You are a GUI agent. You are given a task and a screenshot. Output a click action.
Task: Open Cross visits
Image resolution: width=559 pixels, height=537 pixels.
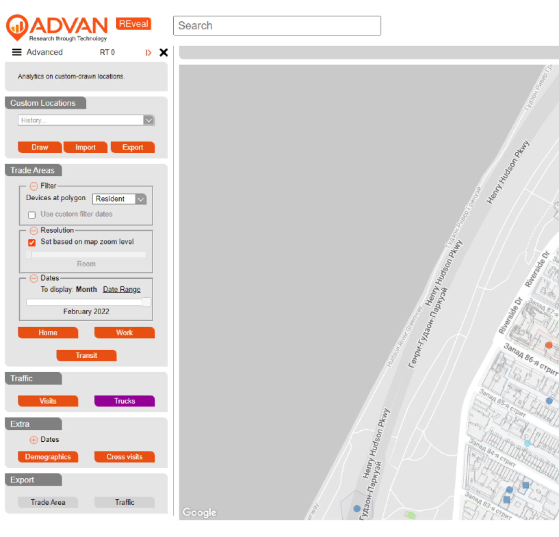click(124, 457)
